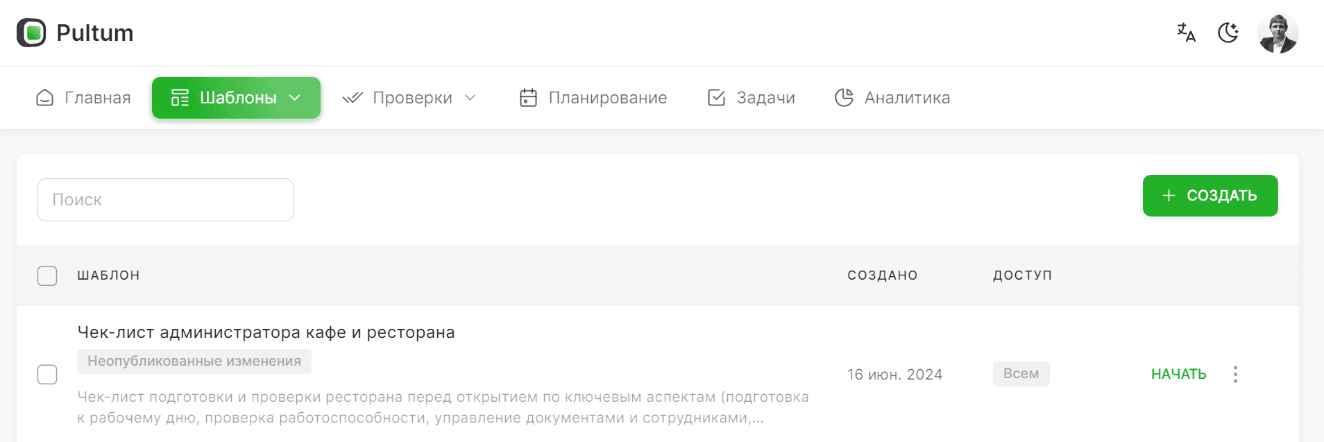
Task: Click the home icon beside Главная
Action: (44, 98)
